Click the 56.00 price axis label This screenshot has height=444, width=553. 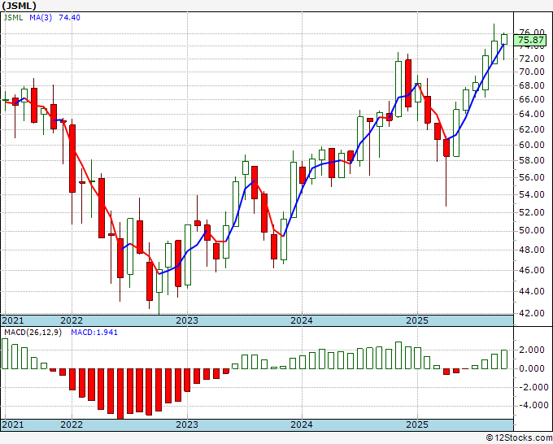tap(533, 177)
